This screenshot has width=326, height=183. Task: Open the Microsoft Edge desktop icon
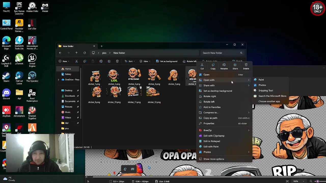coord(6,43)
